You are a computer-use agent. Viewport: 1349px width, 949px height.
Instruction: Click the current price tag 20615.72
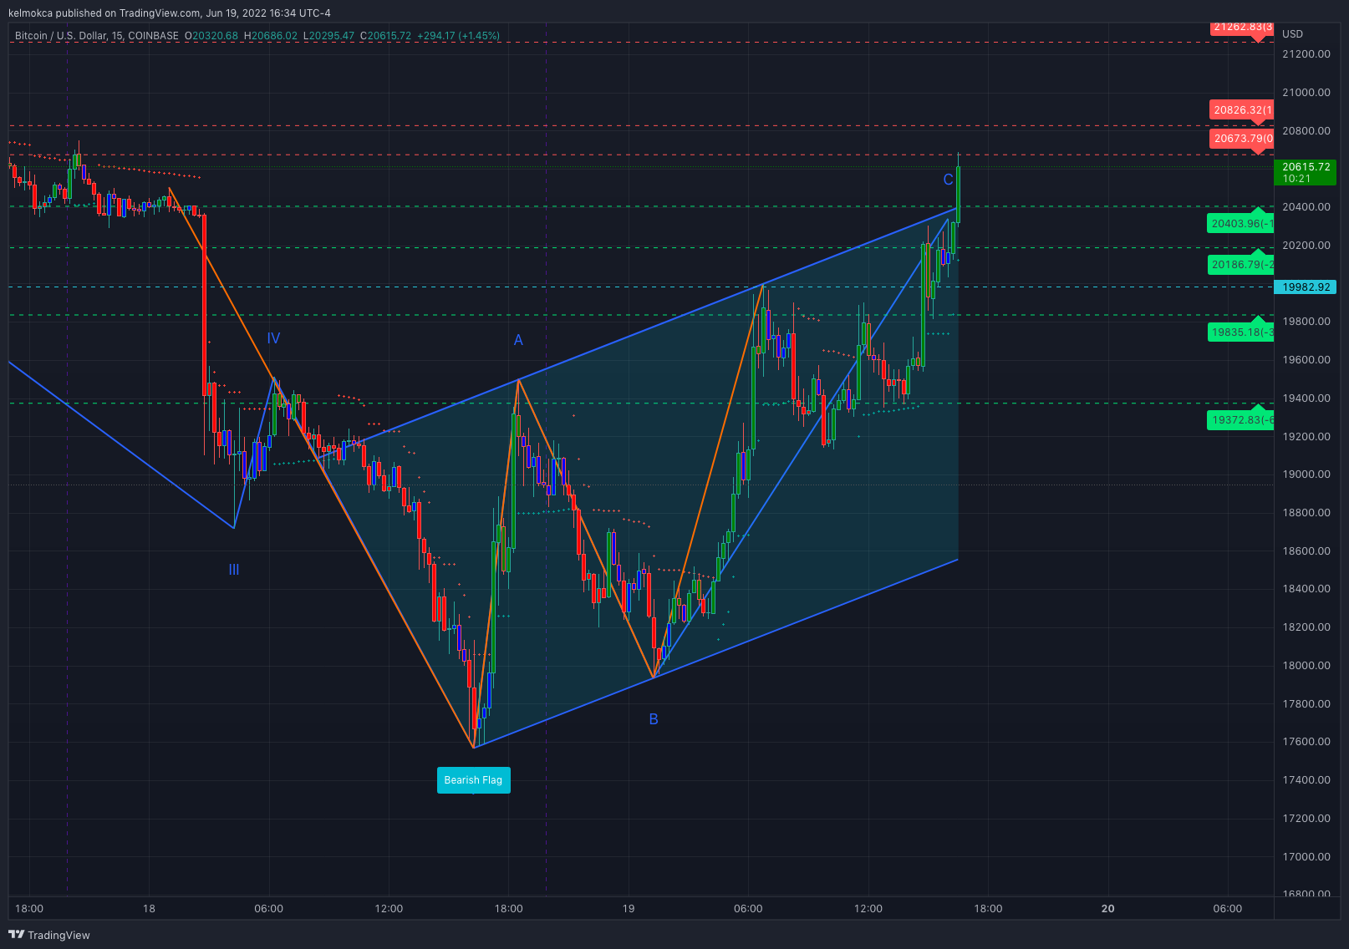click(x=1306, y=172)
